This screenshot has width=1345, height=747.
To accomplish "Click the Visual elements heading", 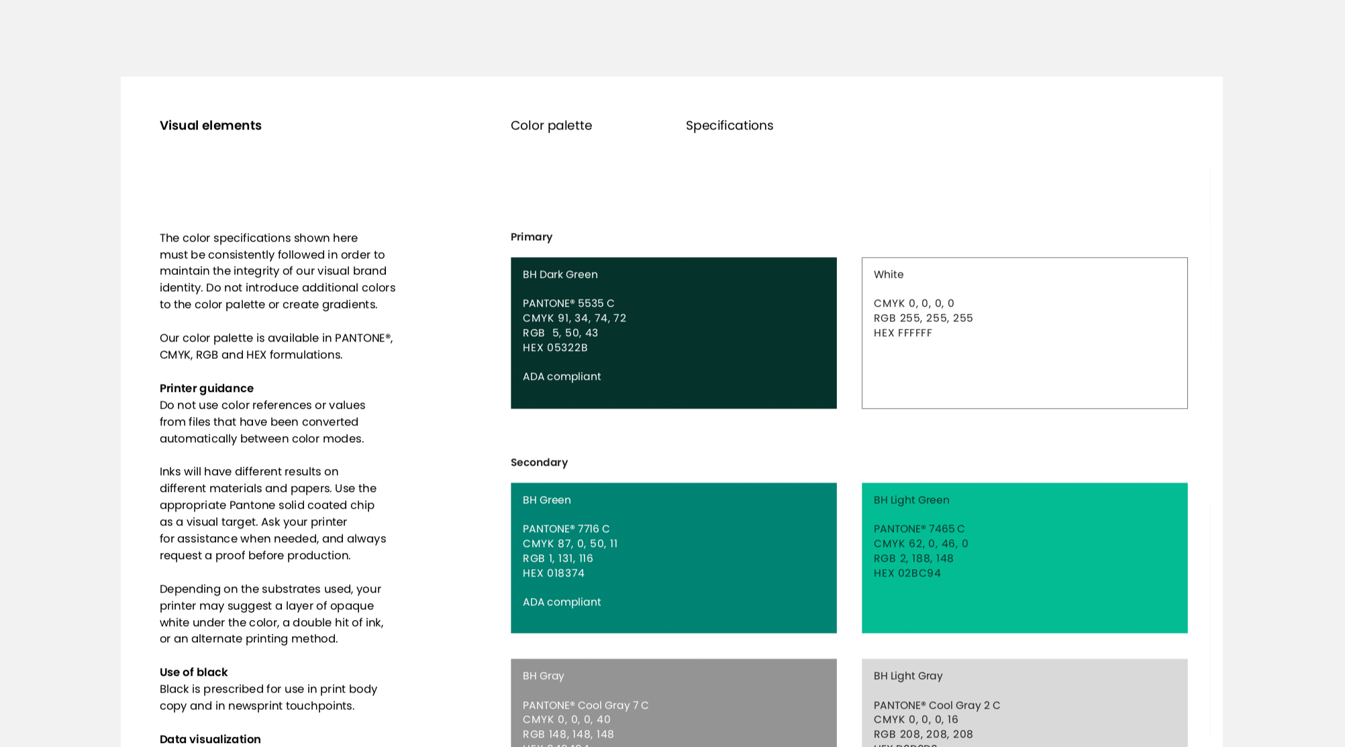I will (210, 126).
